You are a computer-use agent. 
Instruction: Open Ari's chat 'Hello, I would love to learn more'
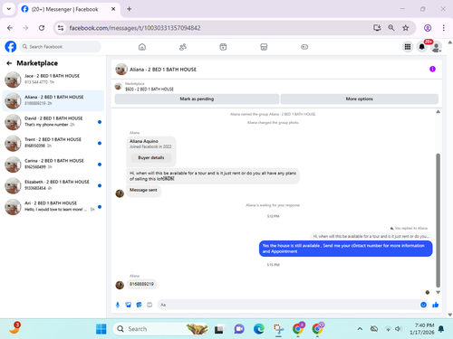pos(53,206)
